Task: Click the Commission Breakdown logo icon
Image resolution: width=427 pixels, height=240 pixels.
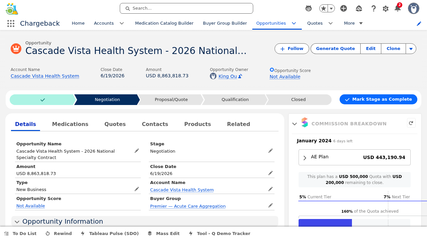Action: (x=305, y=122)
